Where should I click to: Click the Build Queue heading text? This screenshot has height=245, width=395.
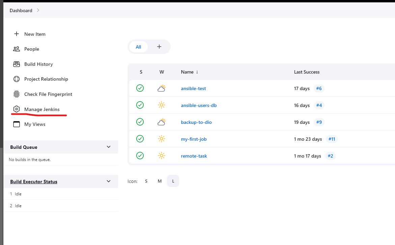(x=24, y=147)
